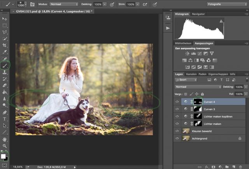Delete layer with trash icon
The height and width of the screenshot is (169, 249).
(240, 167)
